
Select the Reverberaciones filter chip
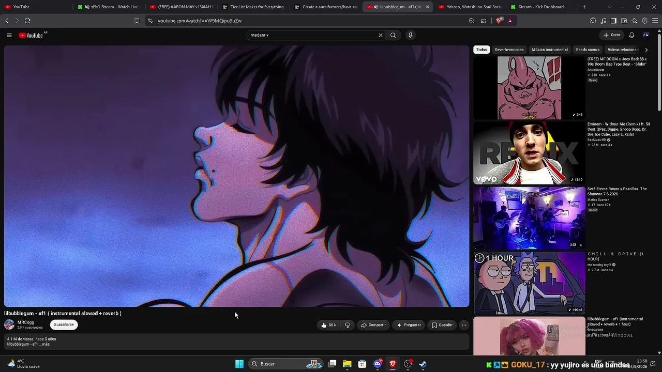(509, 50)
